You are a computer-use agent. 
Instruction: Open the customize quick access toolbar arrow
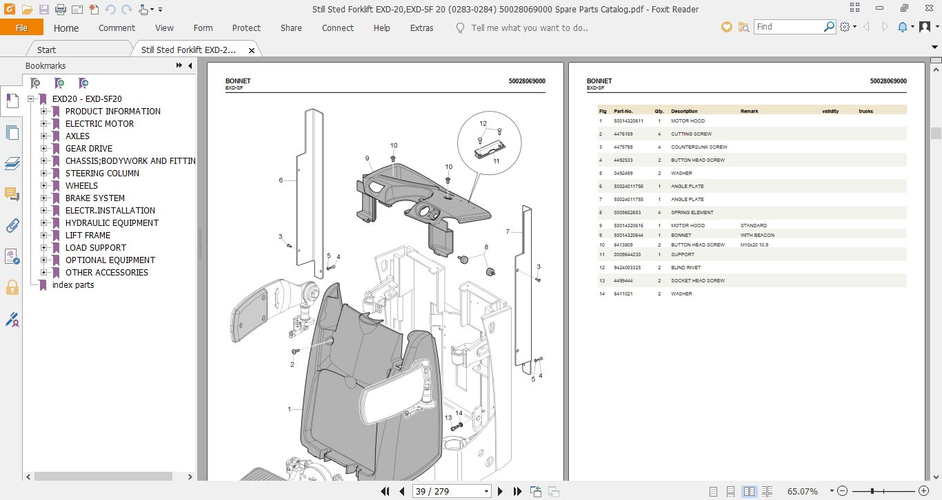pyautogui.click(x=160, y=10)
